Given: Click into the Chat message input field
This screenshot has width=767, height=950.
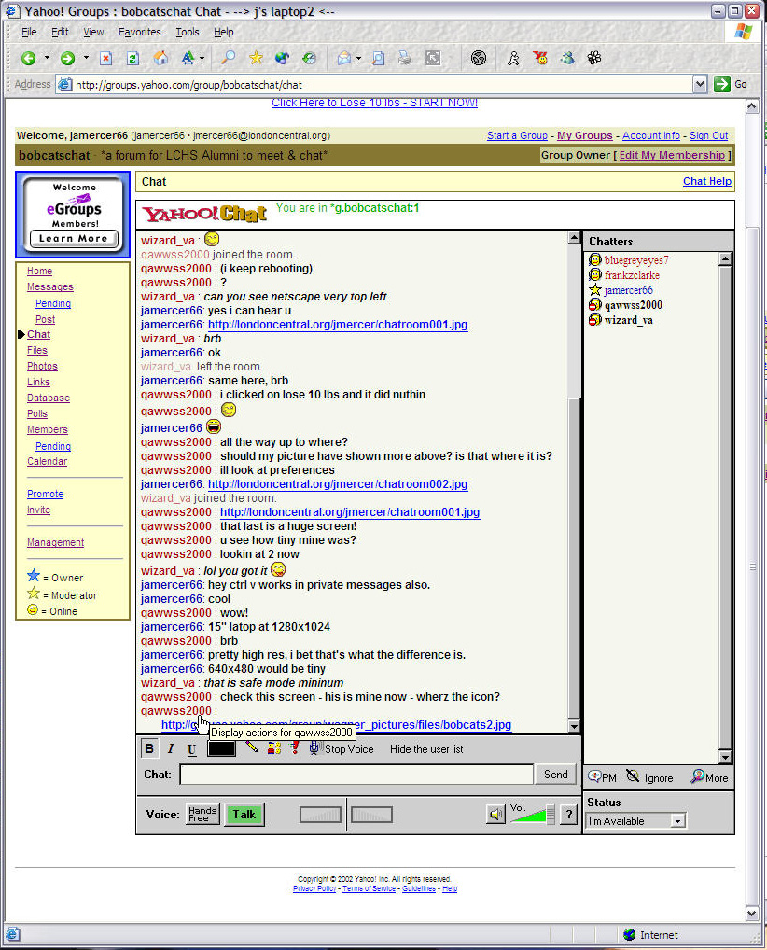Looking at the screenshot, I should 356,775.
